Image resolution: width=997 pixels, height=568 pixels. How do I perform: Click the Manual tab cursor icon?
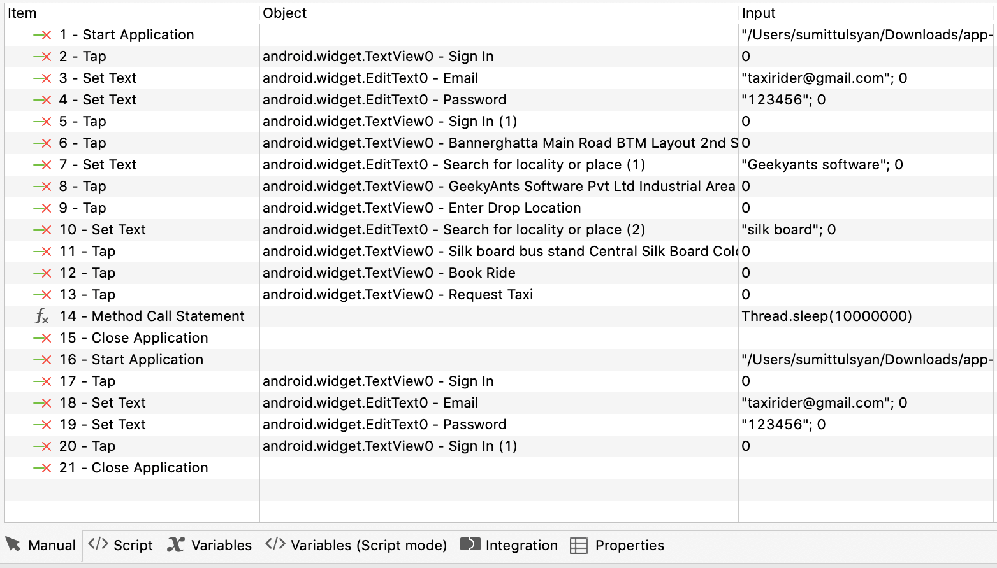click(x=13, y=545)
